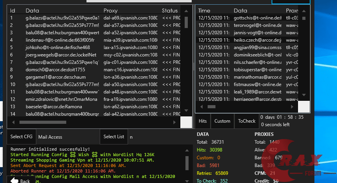Click the left table vertical scrollbar thumb
Image resolution: width=337 pixels, height=183 pixels.
coord(187,23)
